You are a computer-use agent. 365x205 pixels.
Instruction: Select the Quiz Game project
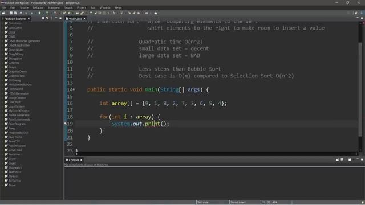15,137
